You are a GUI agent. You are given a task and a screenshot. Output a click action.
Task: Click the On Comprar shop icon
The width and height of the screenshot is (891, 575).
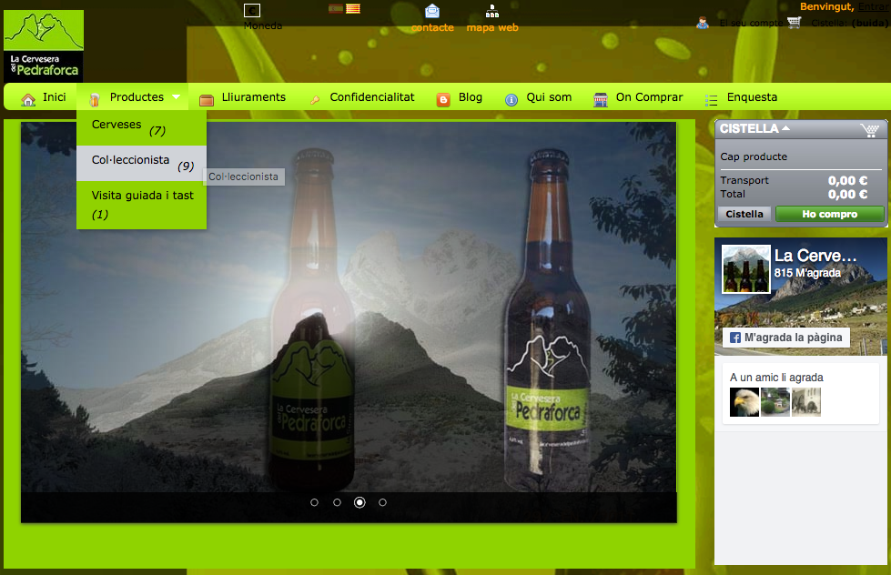tap(601, 99)
